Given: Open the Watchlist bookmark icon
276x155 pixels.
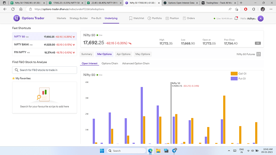Looking at the screenshot, I should click(x=131, y=18).
